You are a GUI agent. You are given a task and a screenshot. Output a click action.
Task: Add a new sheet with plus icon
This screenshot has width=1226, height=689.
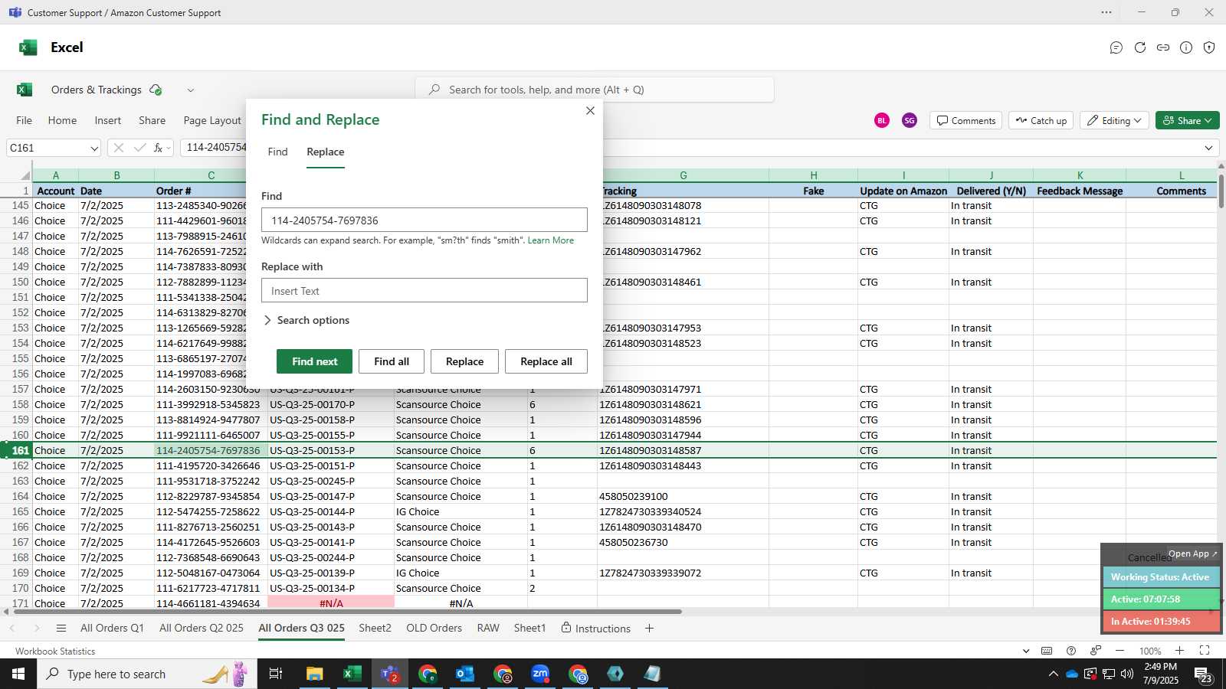[x=649, y=629]
